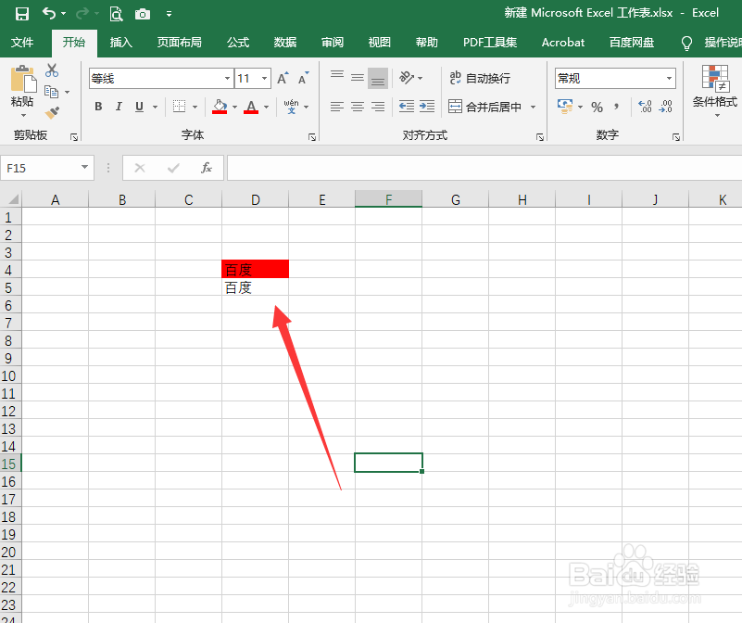Select the red cell D4 百度
The height and width of the screenshot is (623, 742).
[x=255, y=269]
